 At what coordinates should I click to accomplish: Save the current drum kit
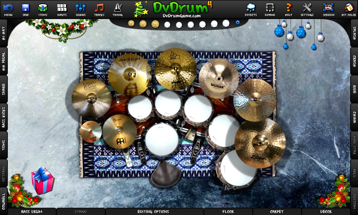(26, 7)
